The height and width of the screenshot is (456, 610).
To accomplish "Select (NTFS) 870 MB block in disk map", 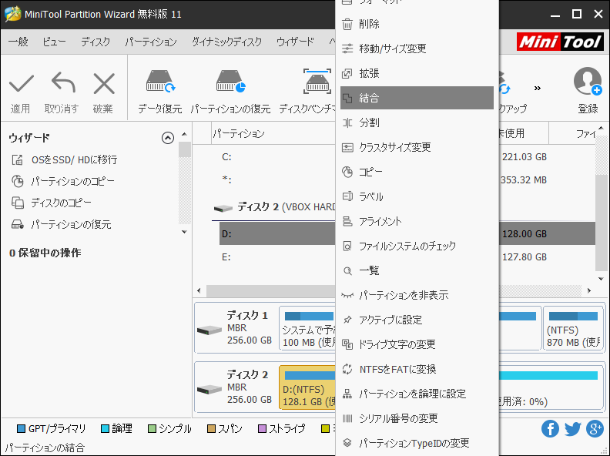I will (x=573, y=327).
